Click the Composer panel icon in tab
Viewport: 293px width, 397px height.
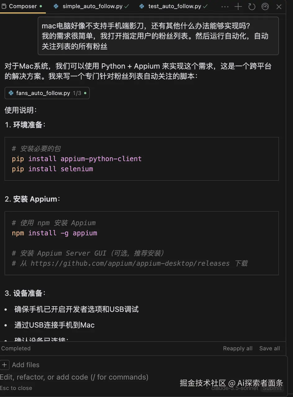[4, 6]
